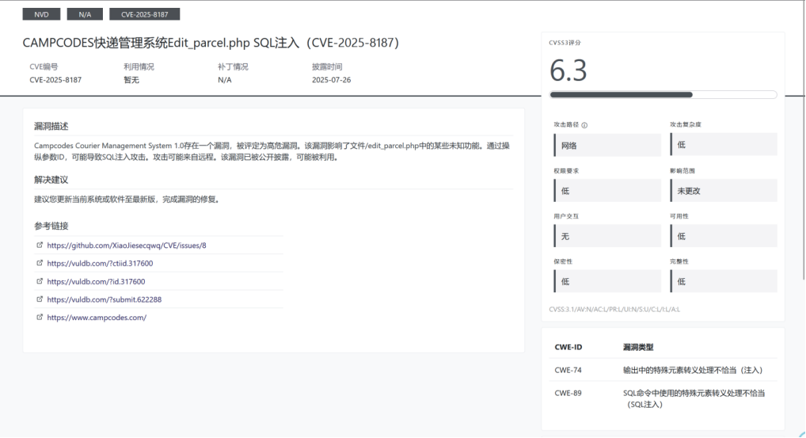Click the 攻击复杂度 value 低

[724, 144]
